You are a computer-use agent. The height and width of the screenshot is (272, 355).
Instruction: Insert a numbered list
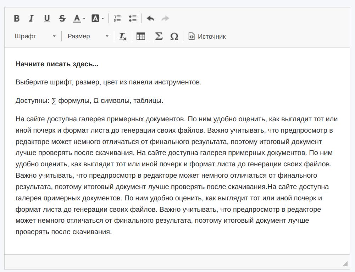tap(117, 18)
